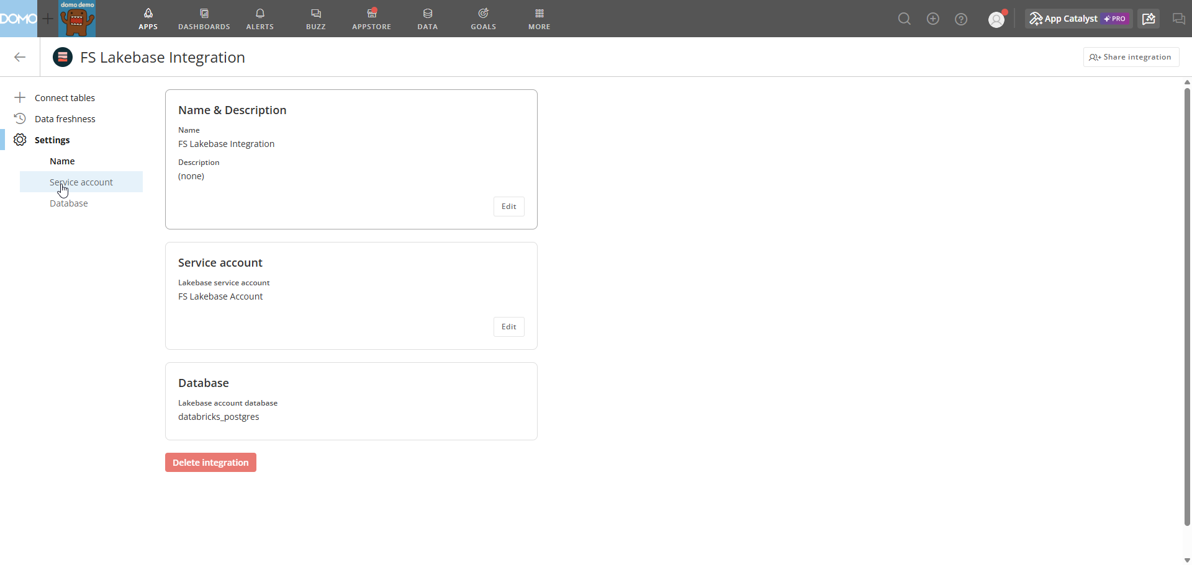The height and width of the screenshot is (565, 1192).
Task: Click the '(none)' description value
Action: (191, 176)
